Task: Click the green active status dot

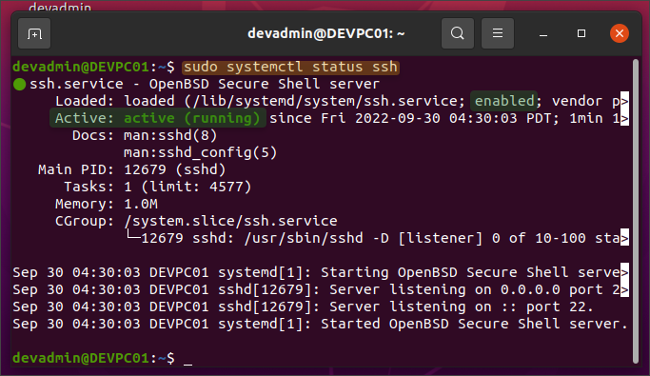Action: click(x=19, y=84)
